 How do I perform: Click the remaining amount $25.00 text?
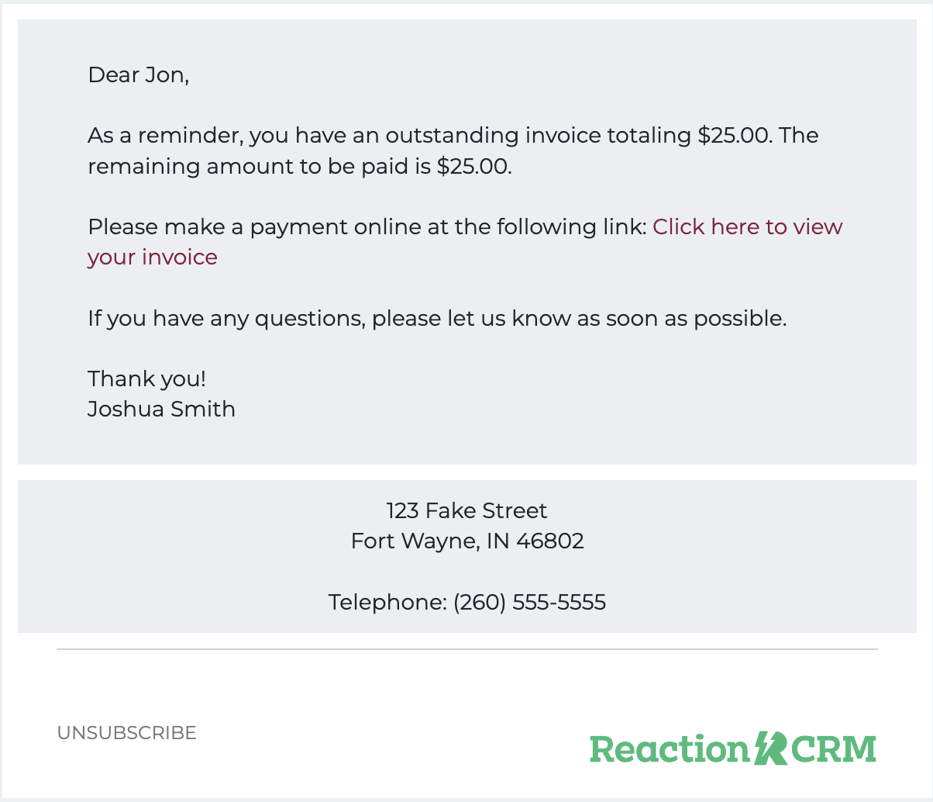[474, 166]
